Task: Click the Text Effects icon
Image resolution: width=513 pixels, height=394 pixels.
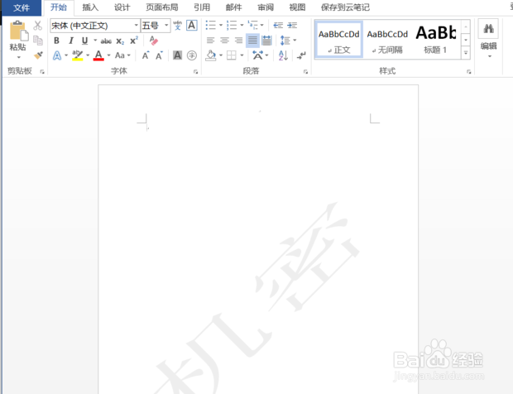Action: tap(57, 55)
